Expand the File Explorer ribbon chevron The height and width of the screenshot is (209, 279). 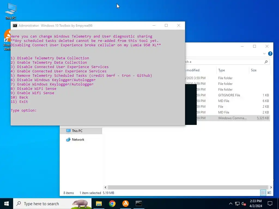[x=264, y=54]
